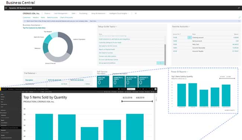Click Top Five Customers by Sales Value link

pyautogui.click(x=34, y=28)
